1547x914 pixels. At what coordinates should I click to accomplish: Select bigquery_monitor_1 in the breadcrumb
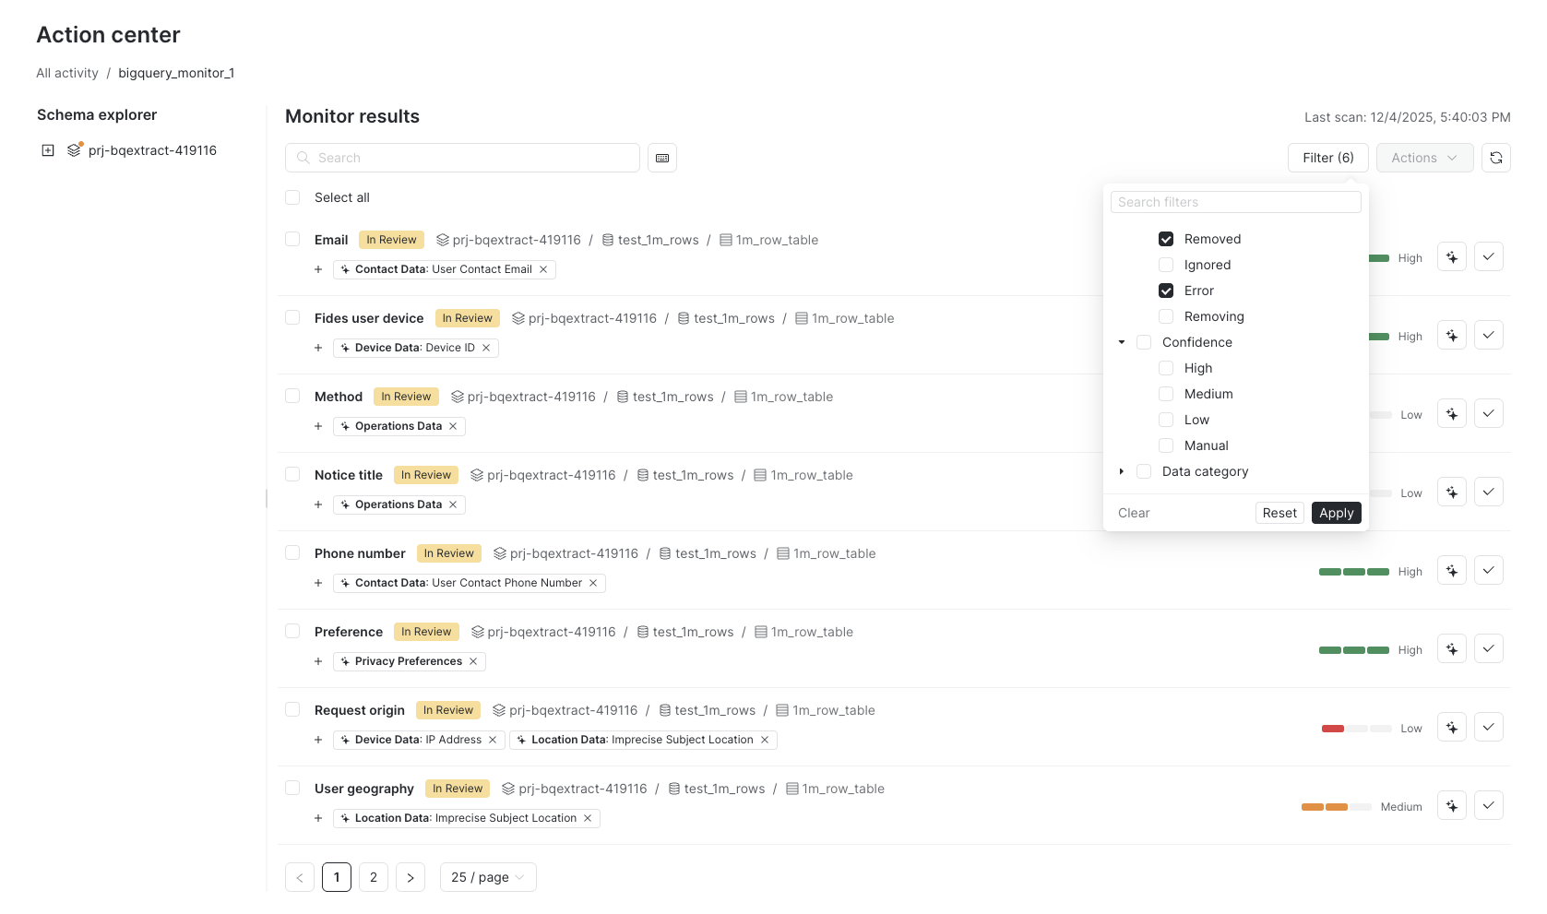point(176,73)
